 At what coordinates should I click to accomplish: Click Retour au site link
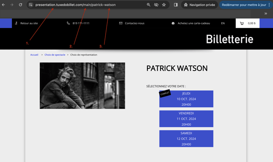click(29, 23)
